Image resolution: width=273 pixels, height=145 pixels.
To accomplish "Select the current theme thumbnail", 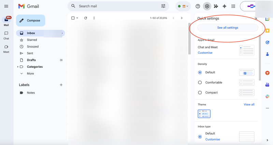I will [204, 114].
